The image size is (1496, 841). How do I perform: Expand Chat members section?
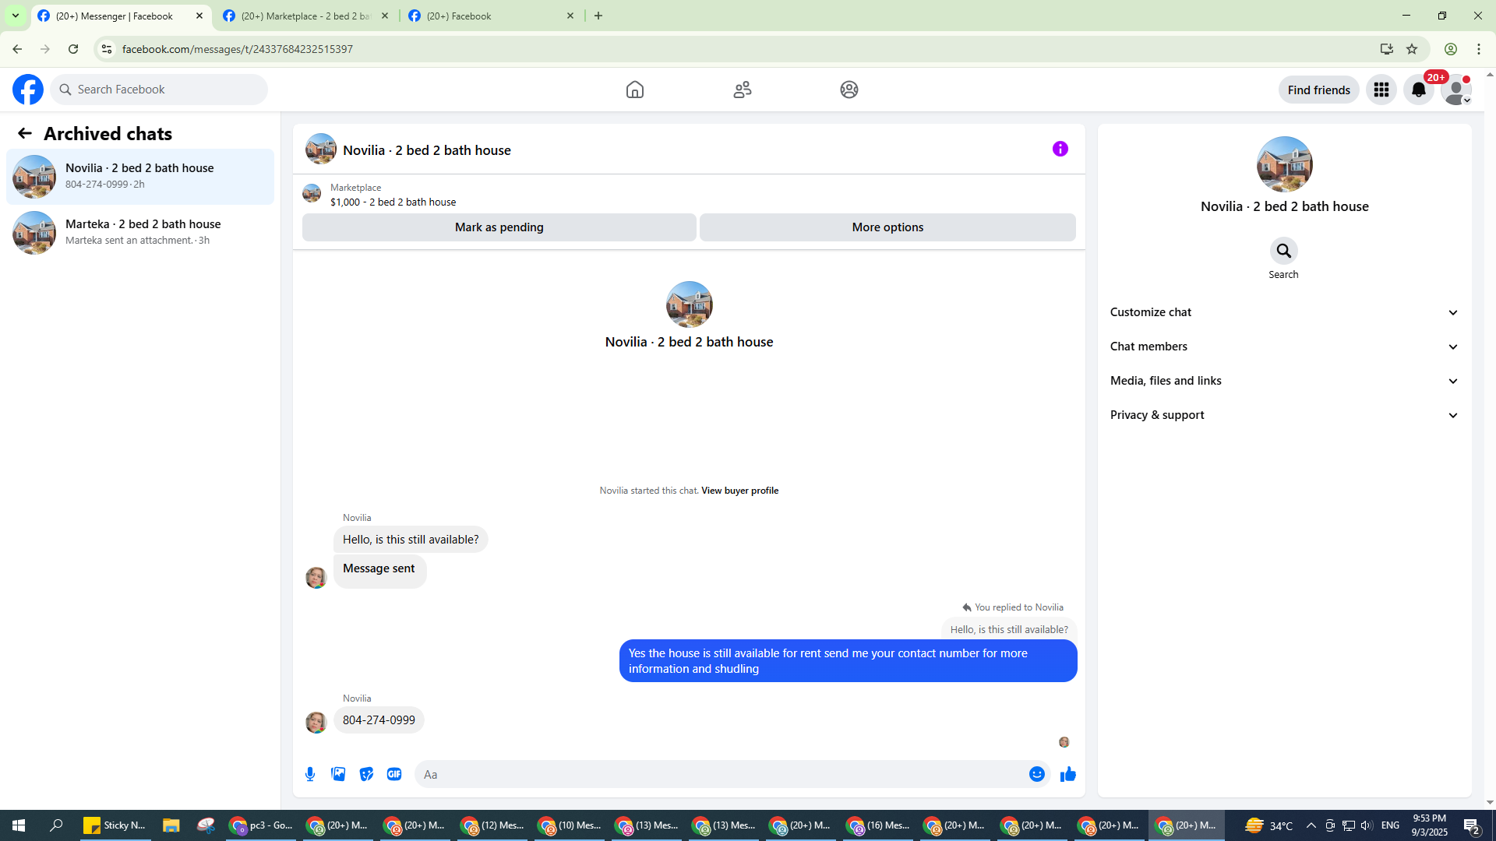tap(1284, 347)
